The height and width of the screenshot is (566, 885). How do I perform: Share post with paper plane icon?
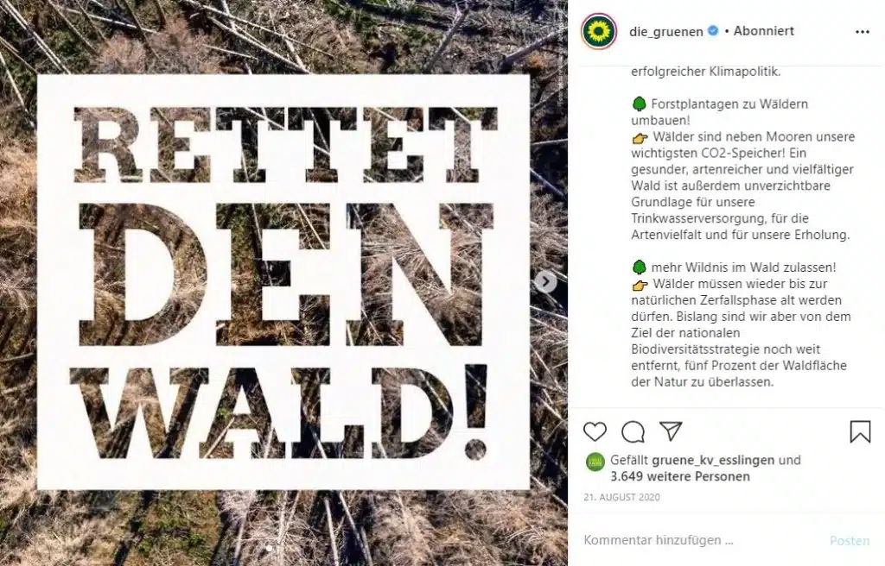(671, 431)
